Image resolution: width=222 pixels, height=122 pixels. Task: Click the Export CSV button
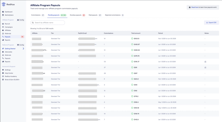(x=211, y=23)
